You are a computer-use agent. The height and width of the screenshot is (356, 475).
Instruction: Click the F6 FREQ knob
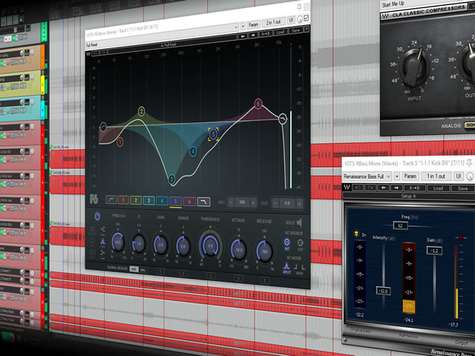coord(118,242)
